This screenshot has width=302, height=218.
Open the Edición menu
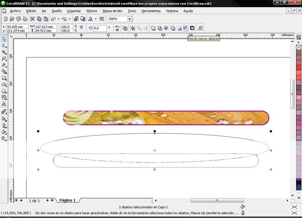31,11
